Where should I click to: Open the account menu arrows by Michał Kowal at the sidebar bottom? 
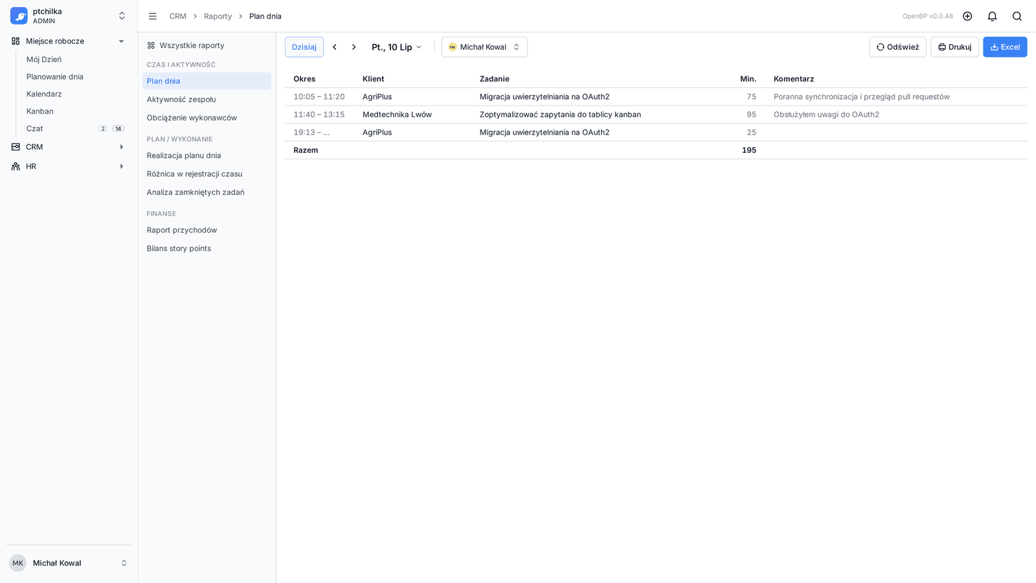click(x=124, y=563)
